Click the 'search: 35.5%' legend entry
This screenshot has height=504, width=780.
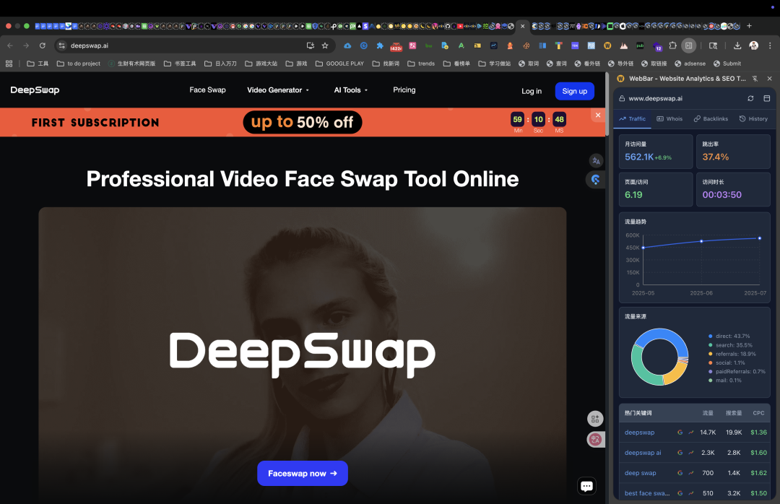click(x=730, y=345)
